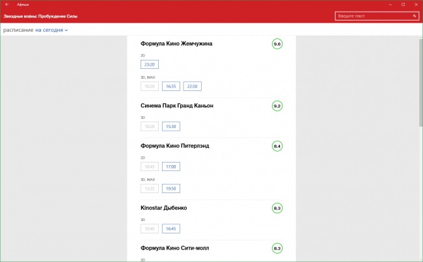This screenshot has height=262, width=423.
Task: Open cinema Формула Кино Сити-молл
Action: (174, 248)
